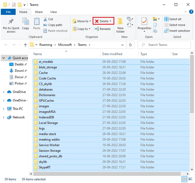Click the Back navigation arrow

click(6, 45)
